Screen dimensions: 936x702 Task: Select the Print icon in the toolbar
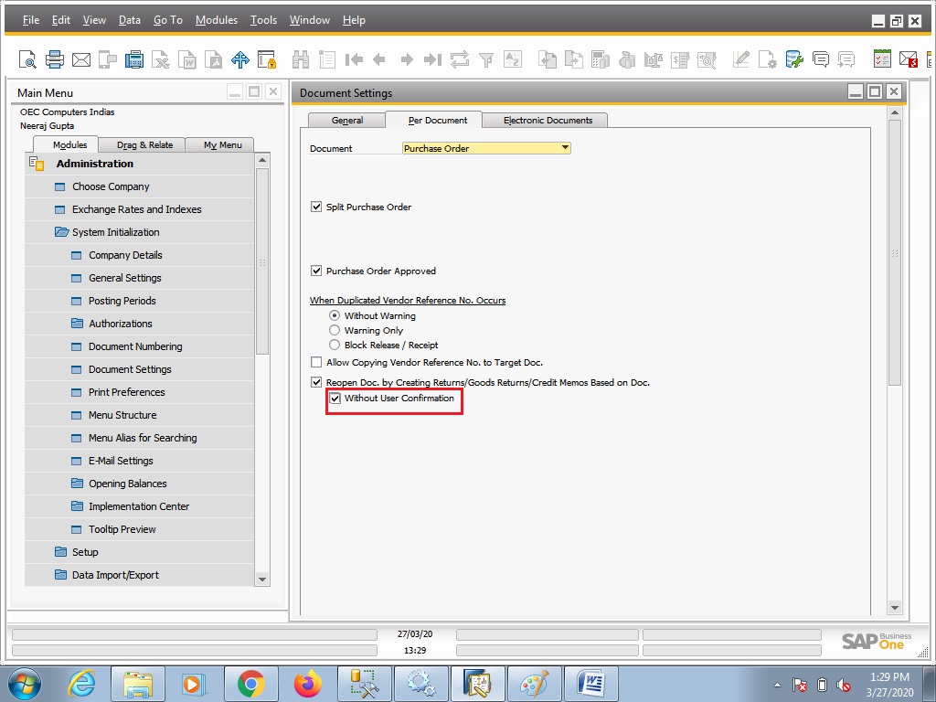point(55,59)
